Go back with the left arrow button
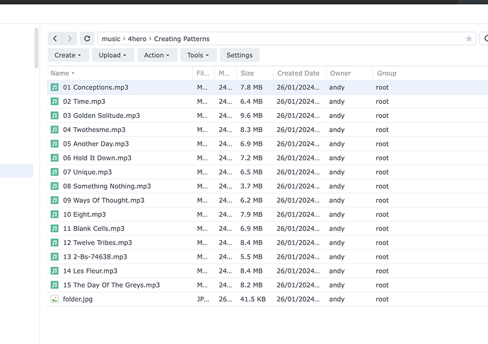The height and width of the screenshot is (344, 488). tap(55, 39)
